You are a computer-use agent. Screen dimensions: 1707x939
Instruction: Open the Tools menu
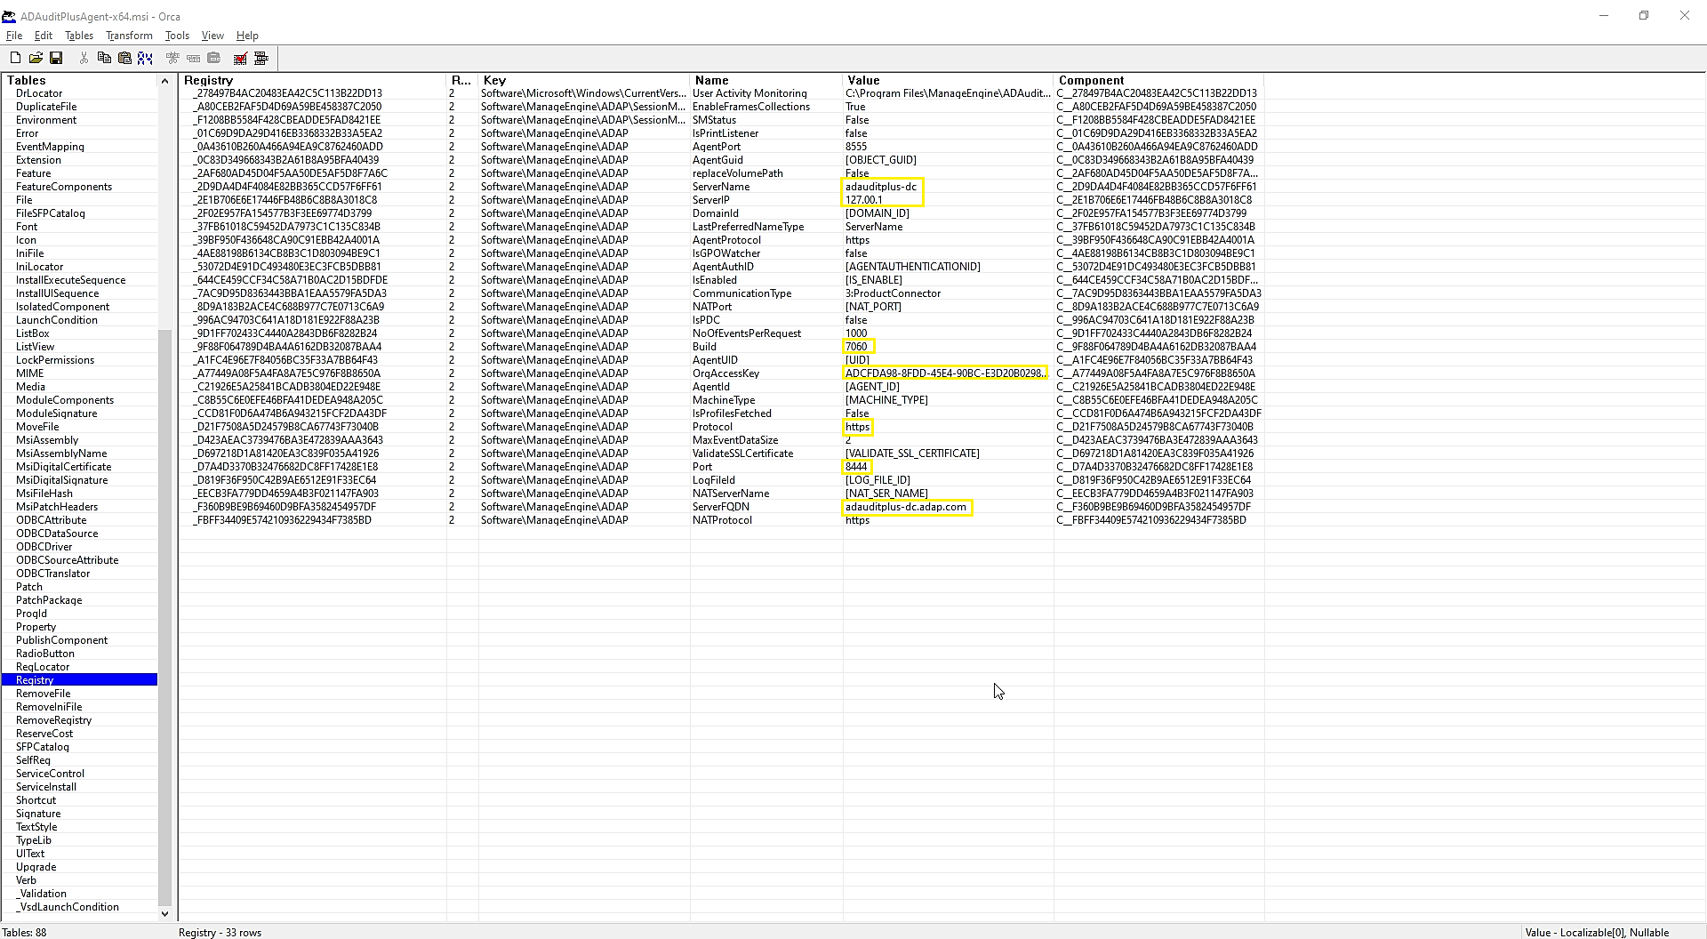(x=176, y=36)
